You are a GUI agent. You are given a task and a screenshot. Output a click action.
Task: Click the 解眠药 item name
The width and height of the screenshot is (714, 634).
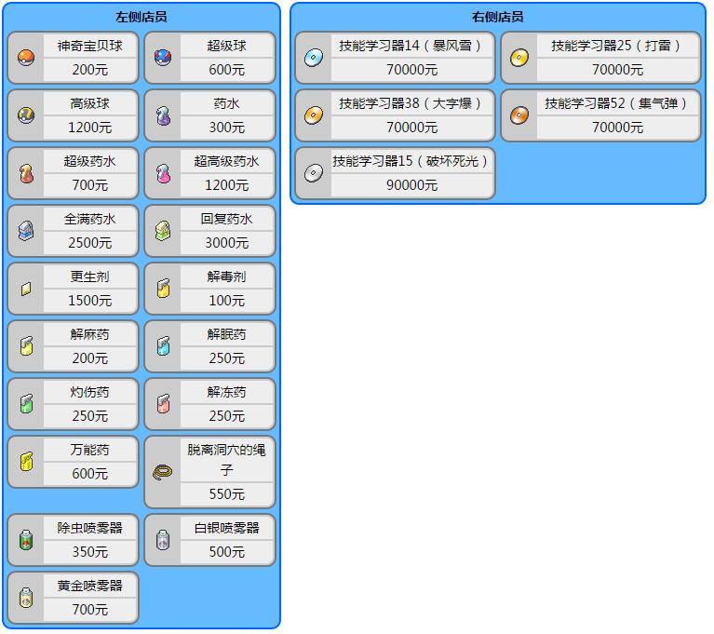227,334
